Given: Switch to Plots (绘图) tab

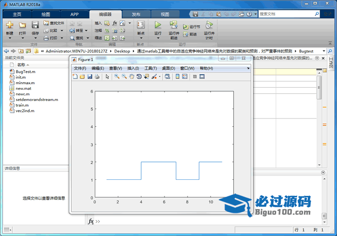Looking at the screenshot, I should (46, 14).
